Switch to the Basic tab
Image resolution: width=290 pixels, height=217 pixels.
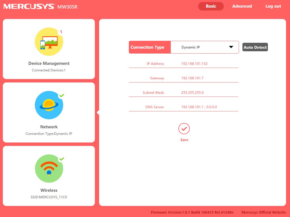click(x=211, y=6)
